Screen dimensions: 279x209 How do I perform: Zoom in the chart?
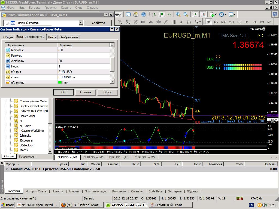coord(178,15)
